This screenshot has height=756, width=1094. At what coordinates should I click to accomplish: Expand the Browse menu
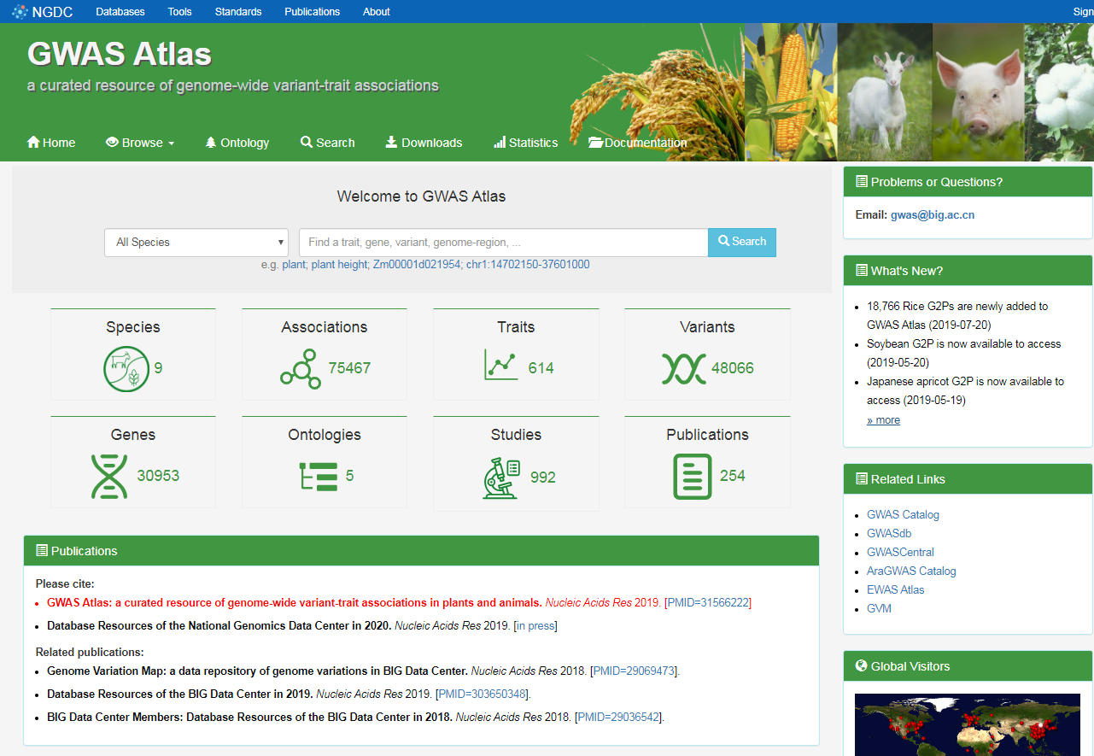click(140, 143)
